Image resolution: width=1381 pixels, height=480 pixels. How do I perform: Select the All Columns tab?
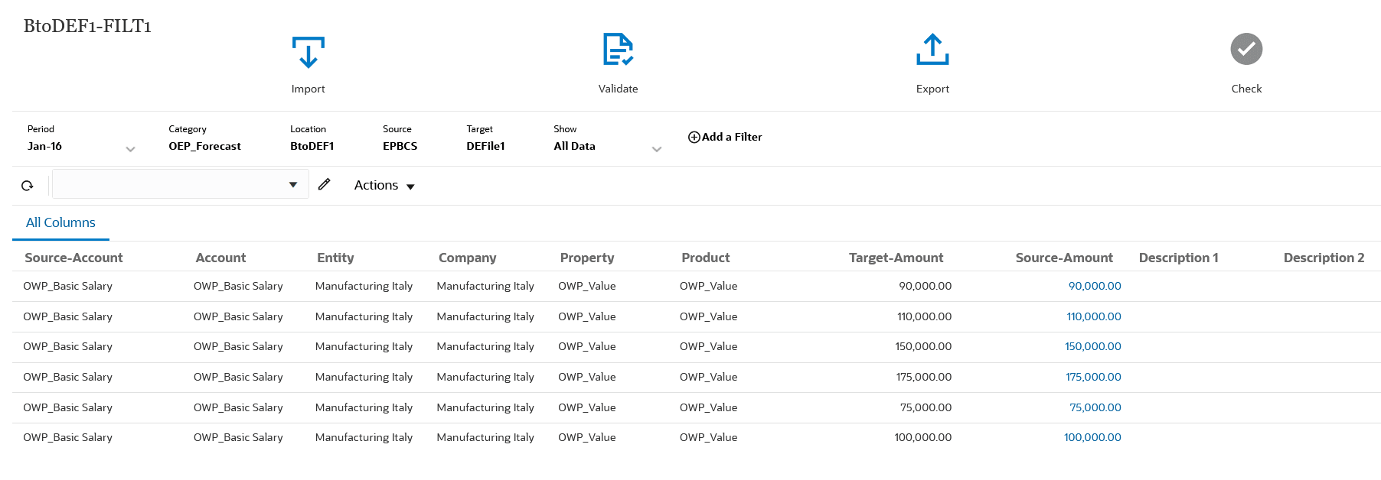point(60,222)
